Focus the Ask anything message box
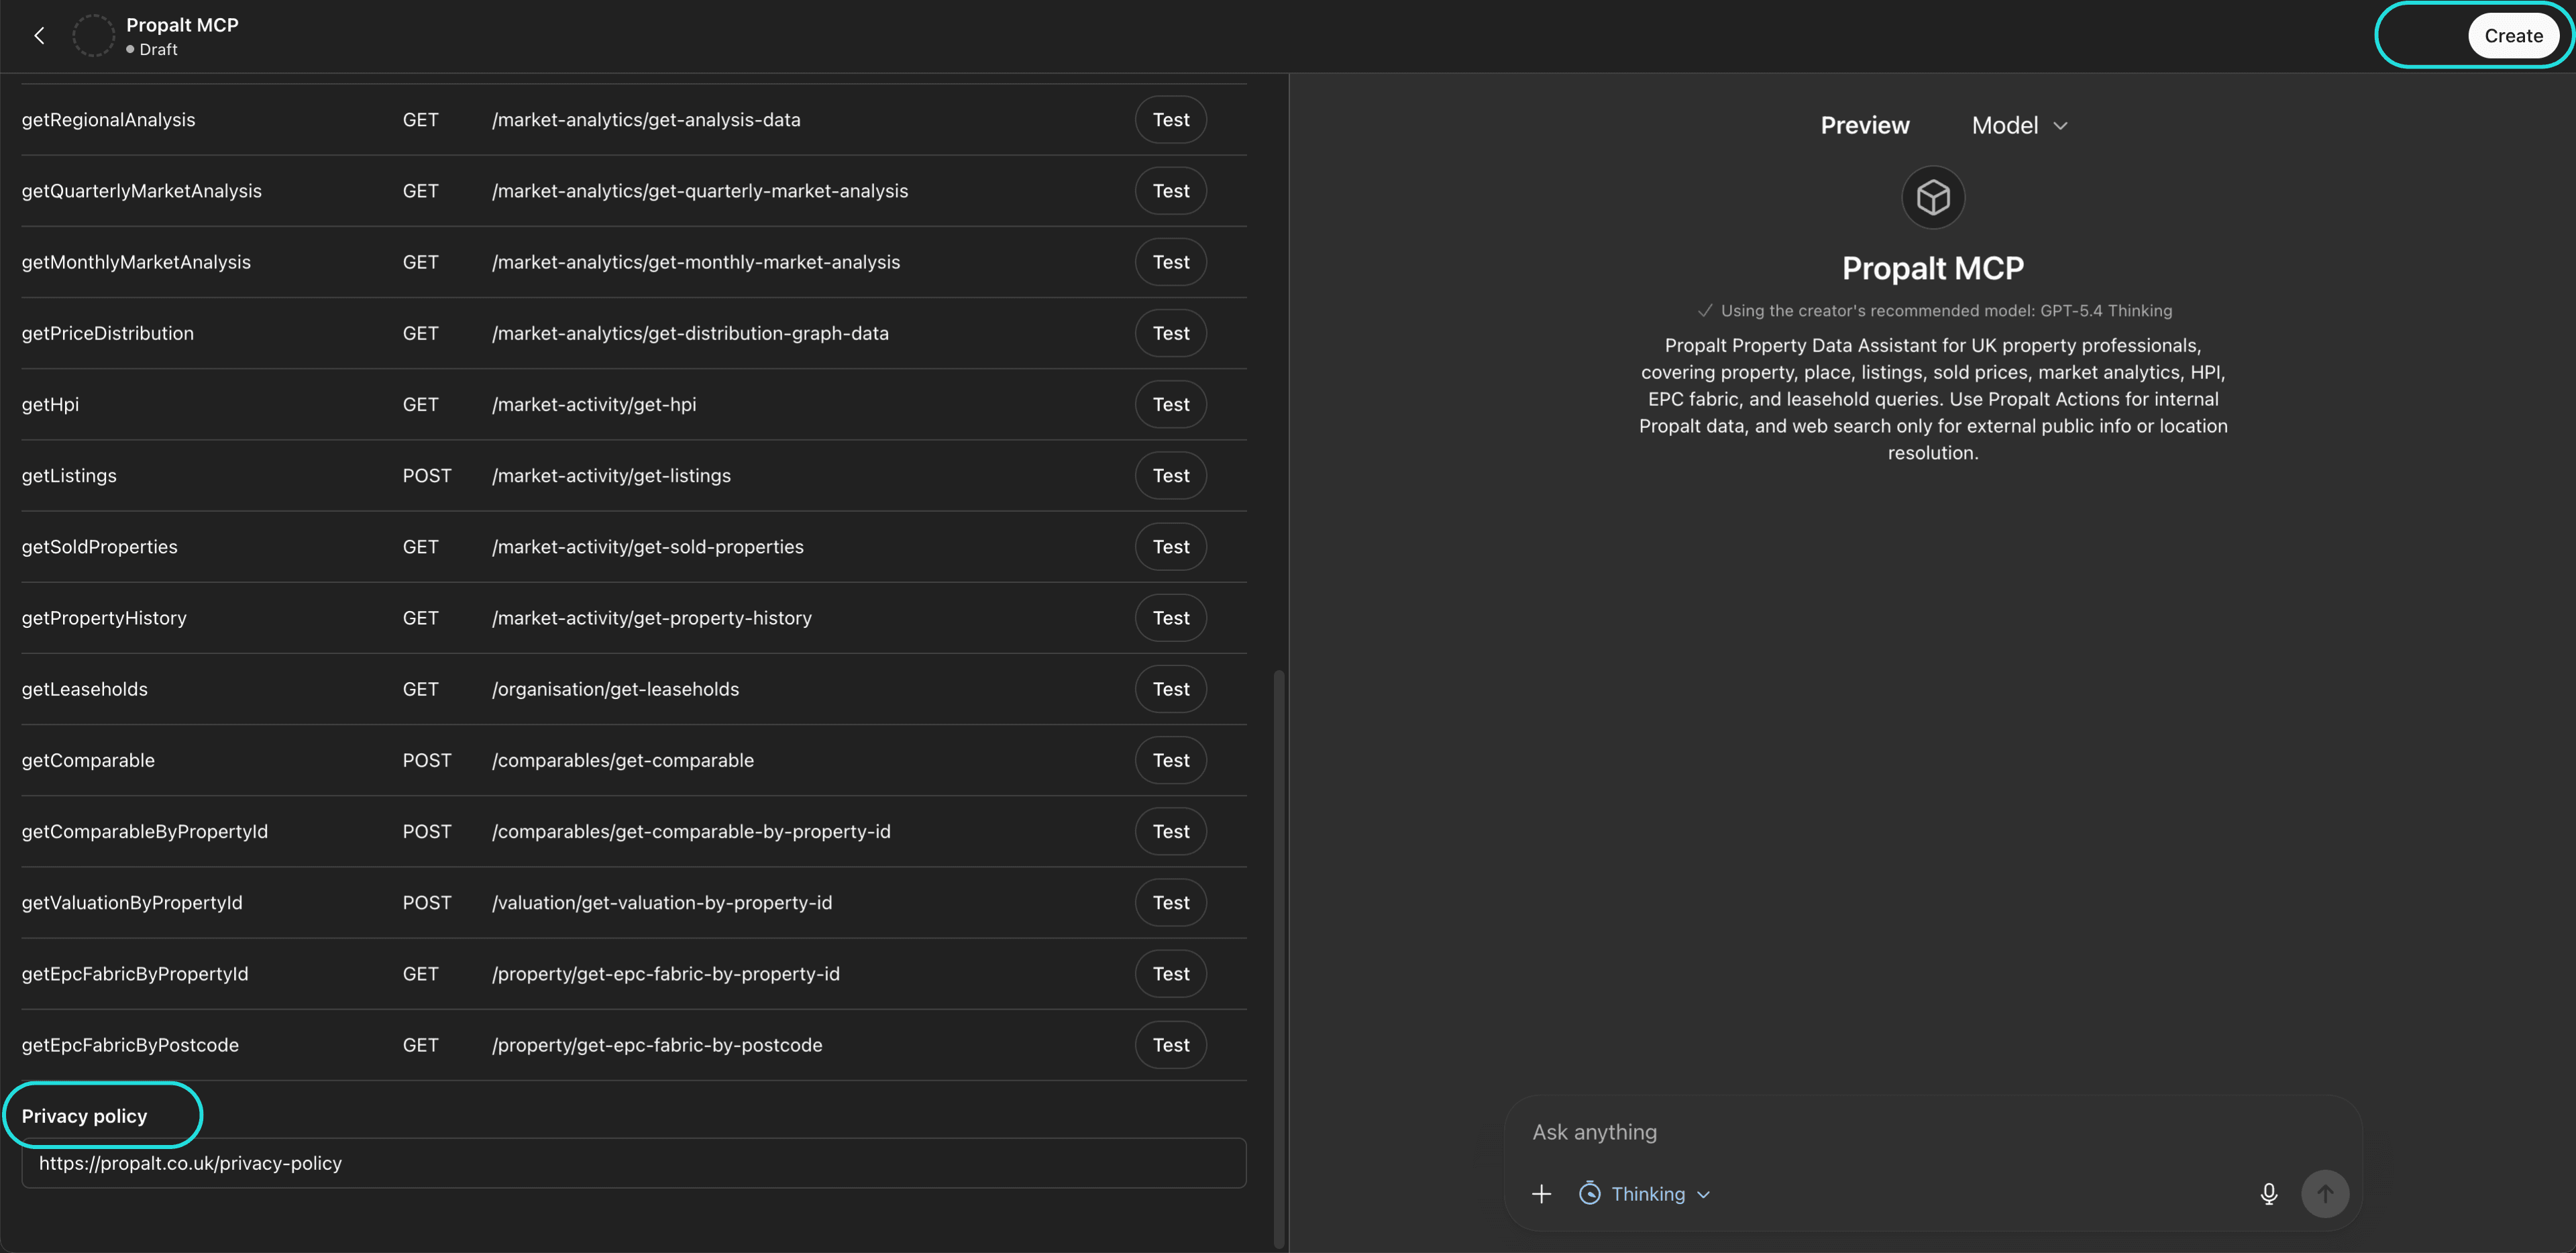The height and width of the screenshot is (1253, 2576). point(1900,1132)
